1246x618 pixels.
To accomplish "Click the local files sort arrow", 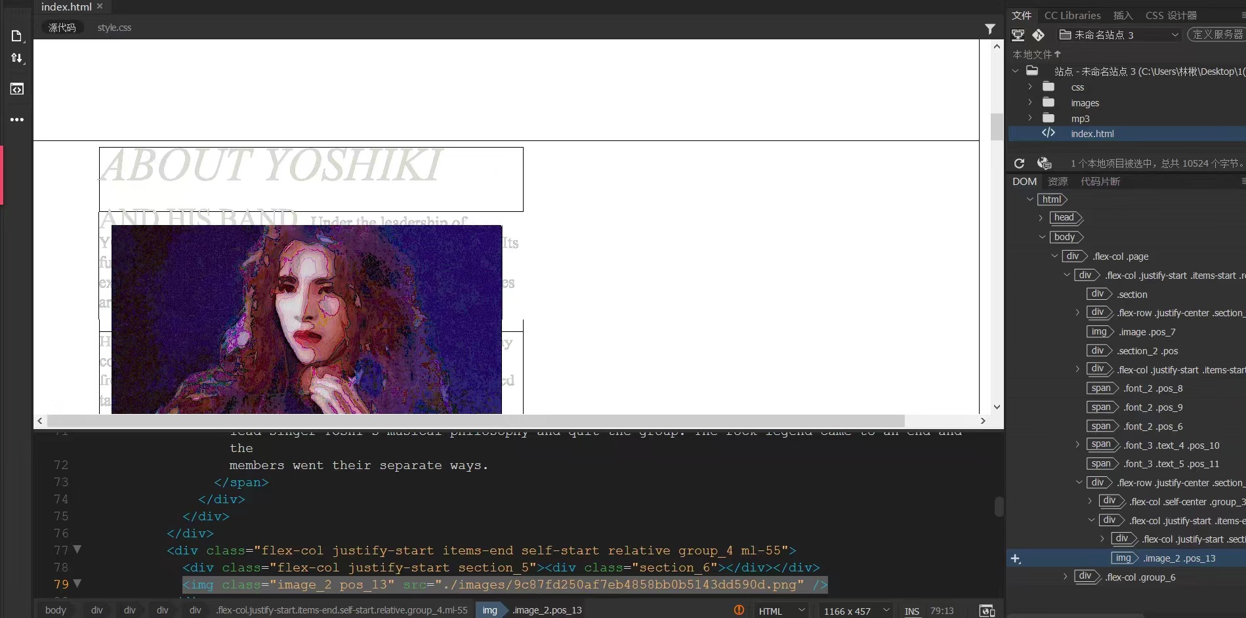I will [x=1057, y=54].
